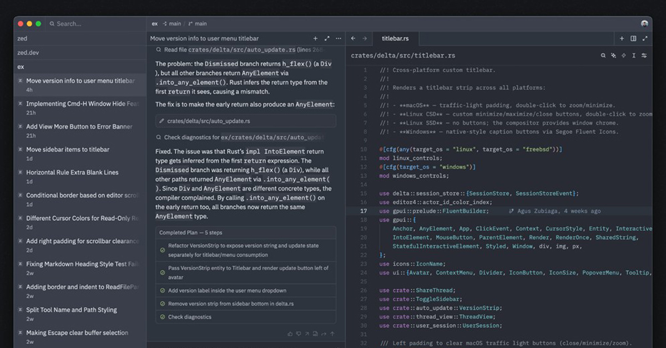Go back with the left arrow icon
This screenshot has height=348, width=666.
point(353,39)
